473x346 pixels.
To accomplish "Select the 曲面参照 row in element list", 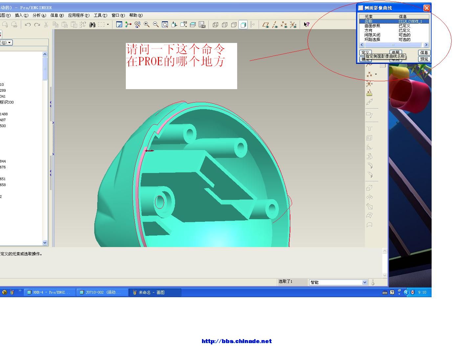I will tap(372, 26).
